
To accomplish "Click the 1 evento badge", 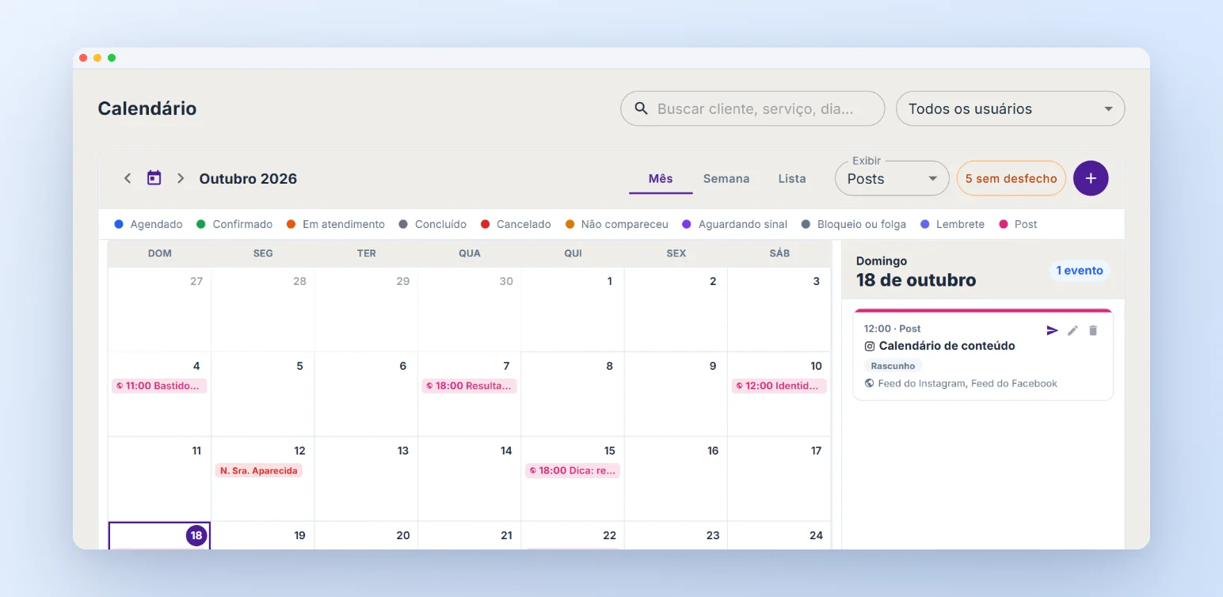I will [1080, 271].
